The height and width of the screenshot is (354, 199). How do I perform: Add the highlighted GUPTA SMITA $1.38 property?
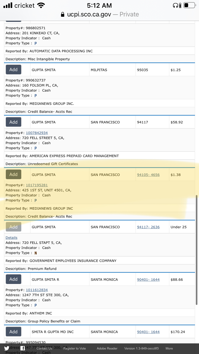coord(14,174)
